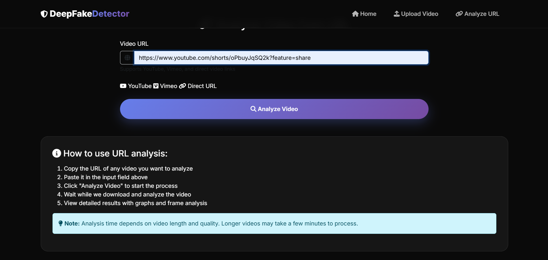Focus the Video URL input field
Viewport: 548px width, 260px height.
click(x=281, y=58)
